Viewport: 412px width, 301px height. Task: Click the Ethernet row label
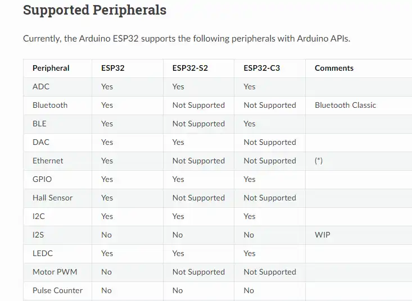(48, 161)
